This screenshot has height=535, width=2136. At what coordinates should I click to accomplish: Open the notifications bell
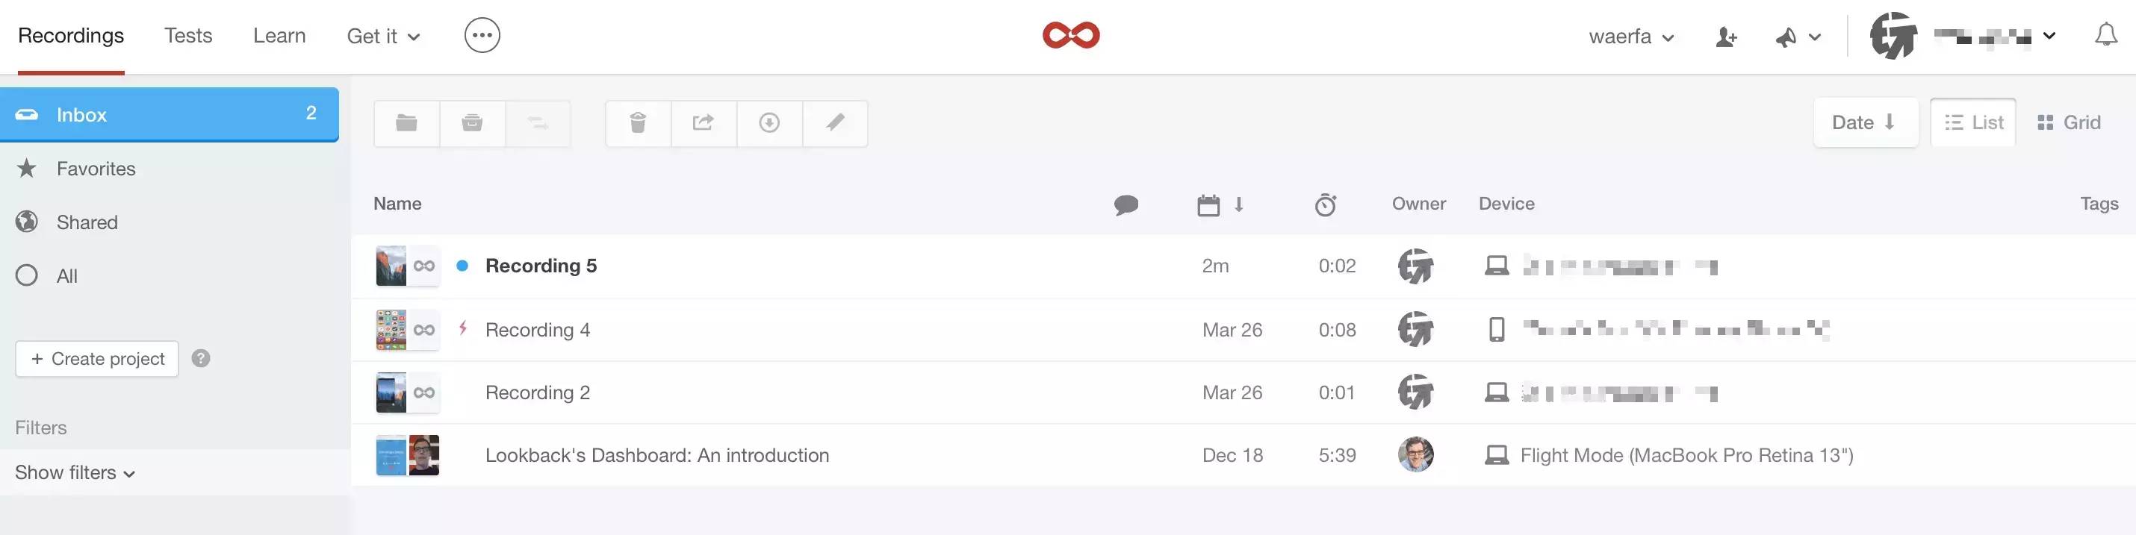[x=2106, y=36]
